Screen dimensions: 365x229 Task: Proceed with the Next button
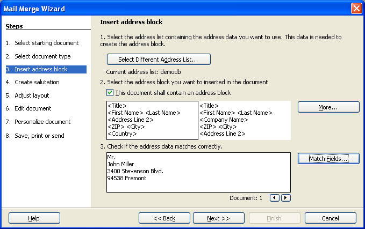[218, 218]
